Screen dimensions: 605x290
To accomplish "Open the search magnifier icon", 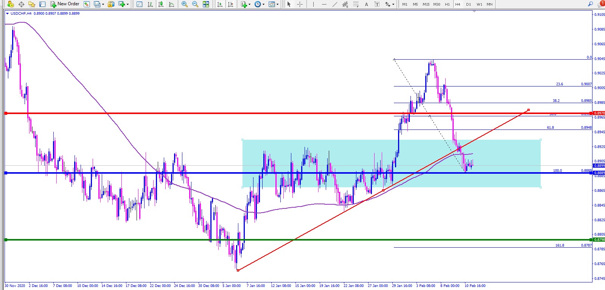I will click(590, 4).
